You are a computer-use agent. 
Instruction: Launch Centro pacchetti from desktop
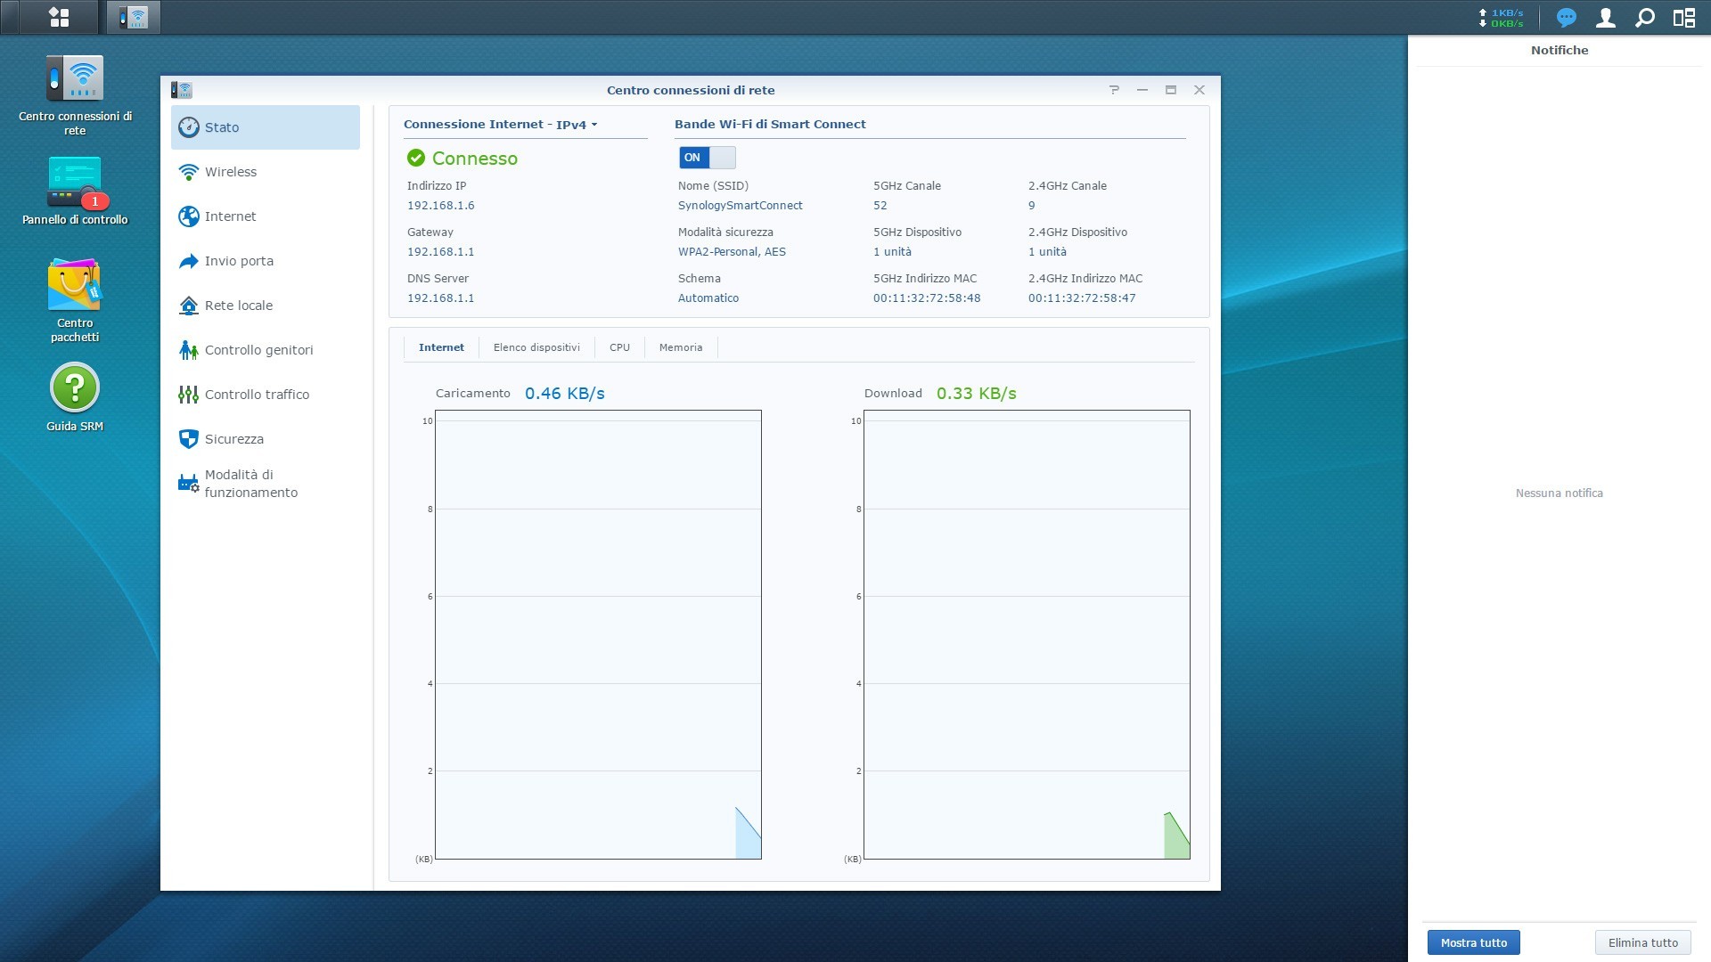pyautogui.click(x=75, y=287)
